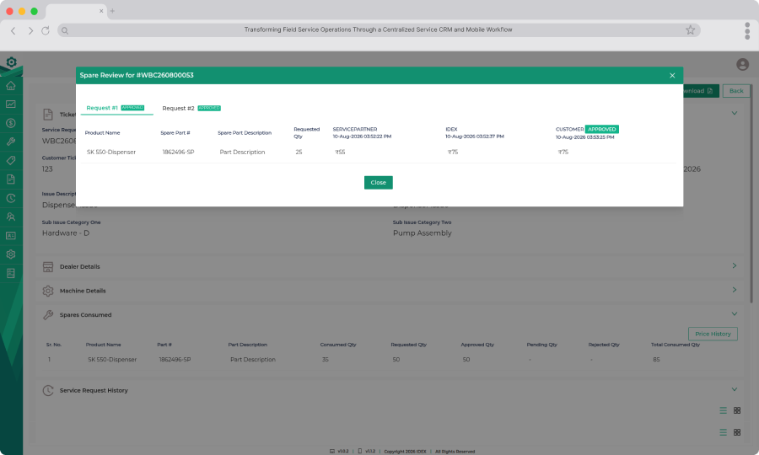Click the gear logo above the sidebar
The width and height of the screenshot is (759, 455).
(11, 62)
